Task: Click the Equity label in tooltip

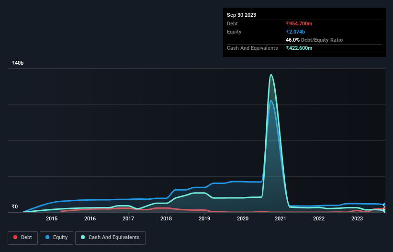Action: (x=234, y=32)
